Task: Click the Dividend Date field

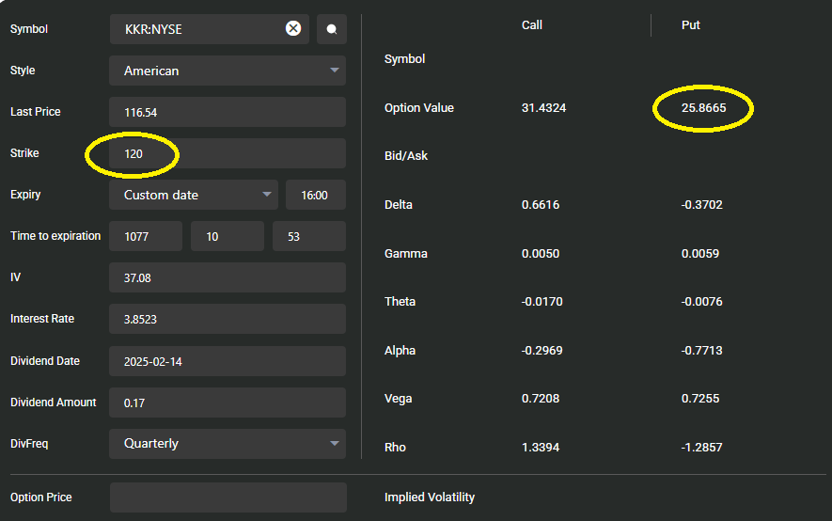Action: click(x=228, y=361)
